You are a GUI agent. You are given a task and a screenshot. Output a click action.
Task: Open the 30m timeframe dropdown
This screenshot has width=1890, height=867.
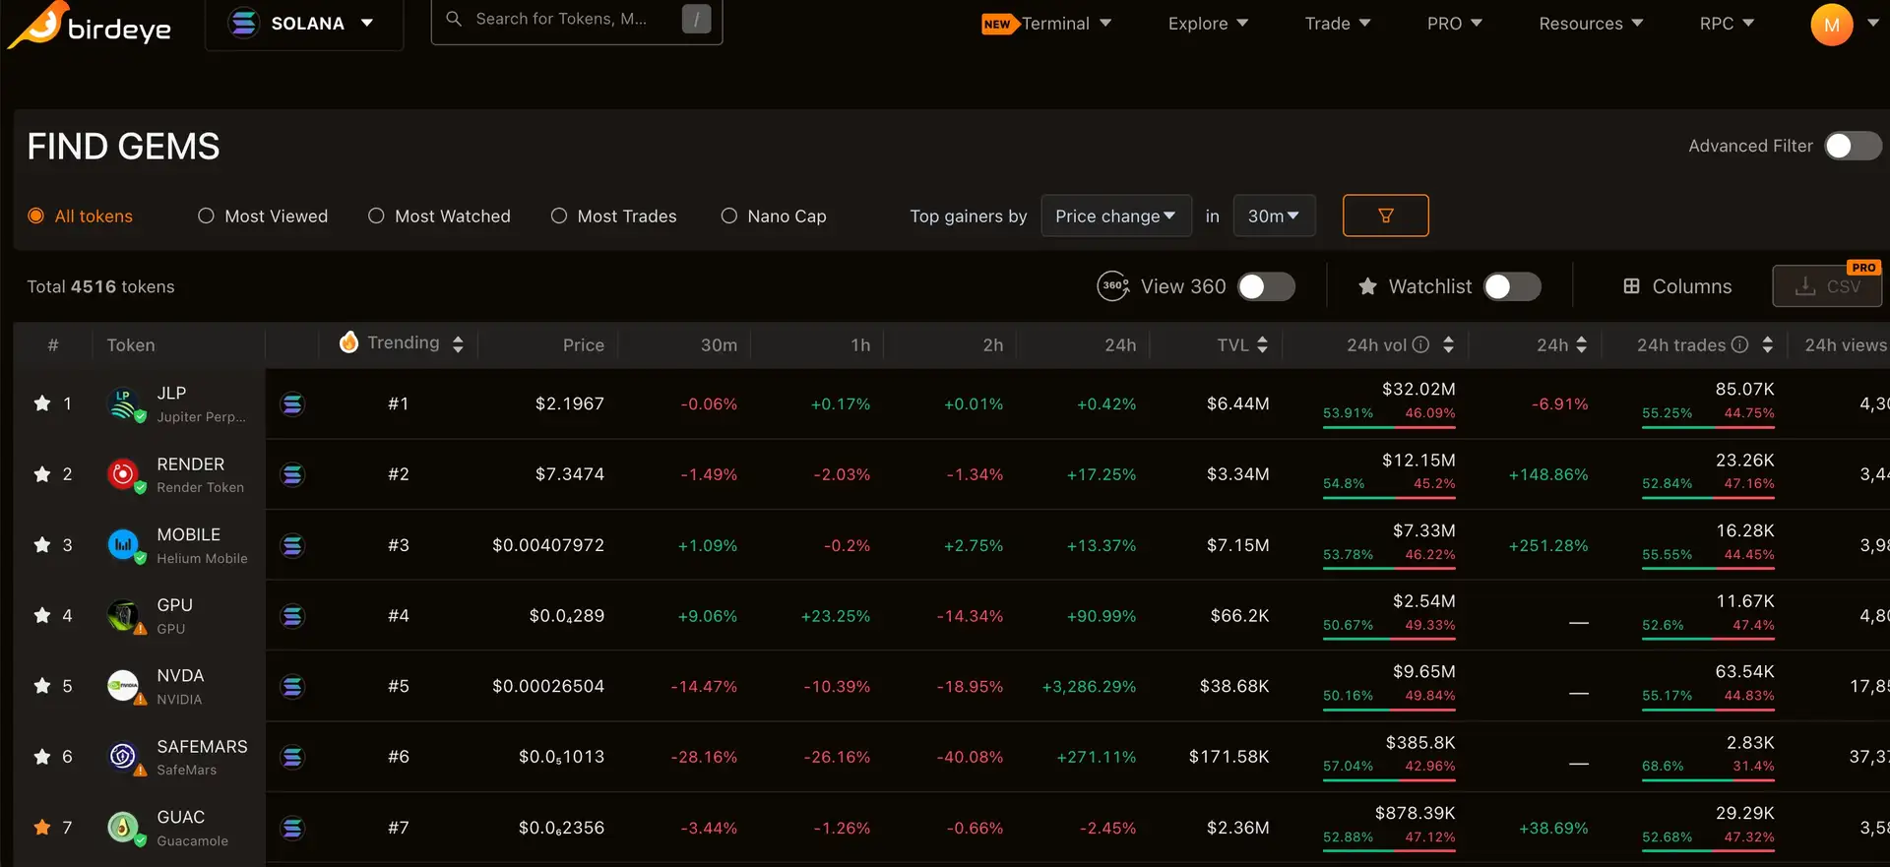1274,216
